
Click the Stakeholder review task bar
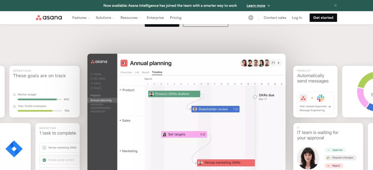coord(215,109)
